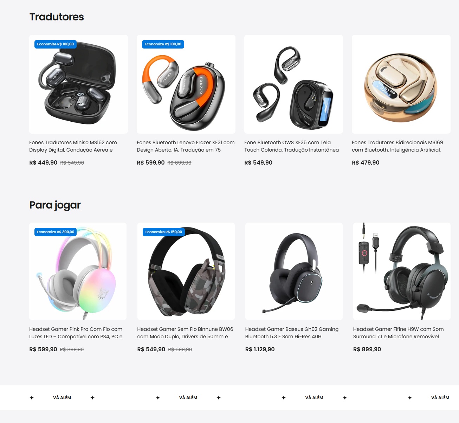Click Headset Gamer Pink Pro title link
This screenshot has width=459, height=423.
click(x=76, y=333)
